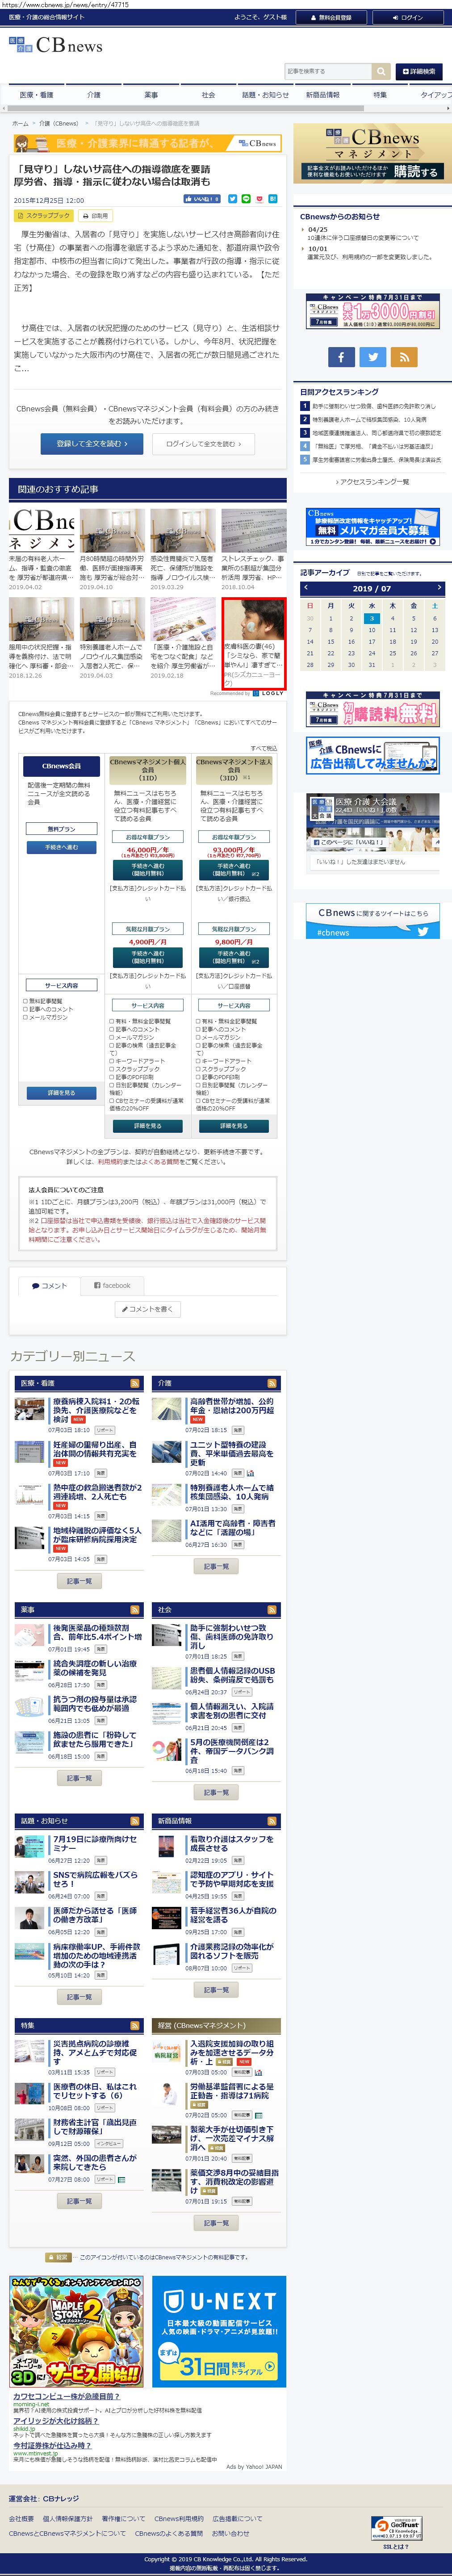Click the Twitter share icon under article title

coord(233,199)
